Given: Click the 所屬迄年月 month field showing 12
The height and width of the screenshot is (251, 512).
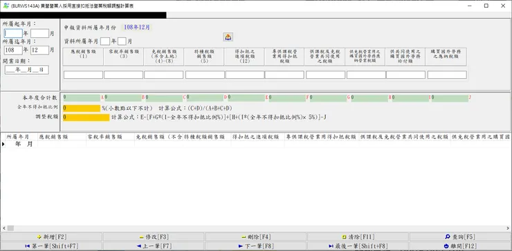Looking at the screenshot, I should [x=40, y=50].
